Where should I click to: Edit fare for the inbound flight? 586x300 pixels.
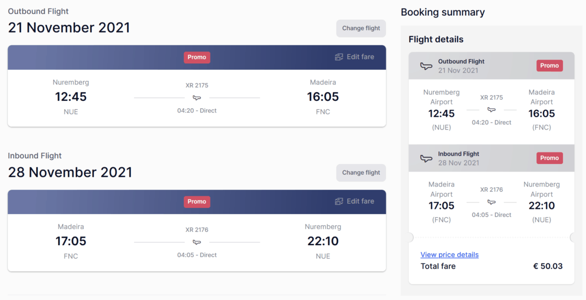(360, 201)
